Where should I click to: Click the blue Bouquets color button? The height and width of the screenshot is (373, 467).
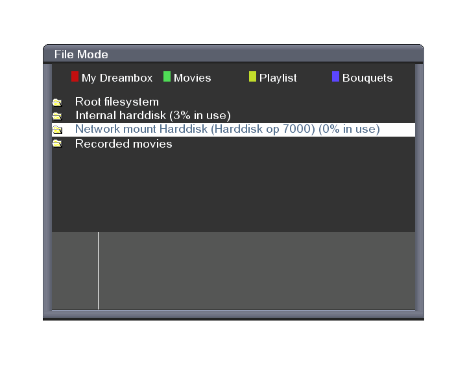click(336, 76)
